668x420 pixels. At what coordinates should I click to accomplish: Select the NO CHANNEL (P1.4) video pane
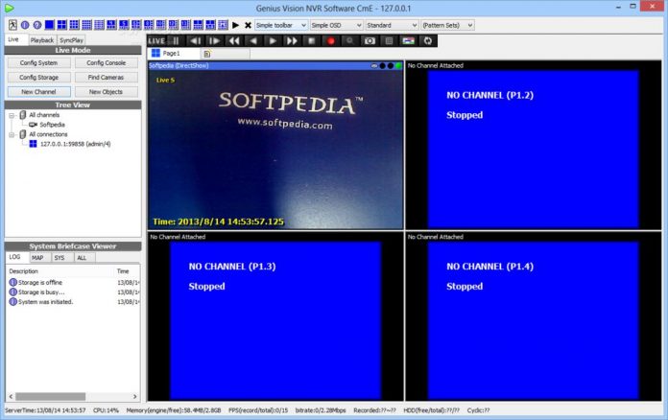click(x=533, y=316)
